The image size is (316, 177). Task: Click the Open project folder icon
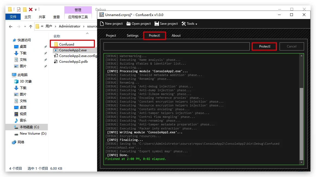pyautogui.click(x=129, y=24)
